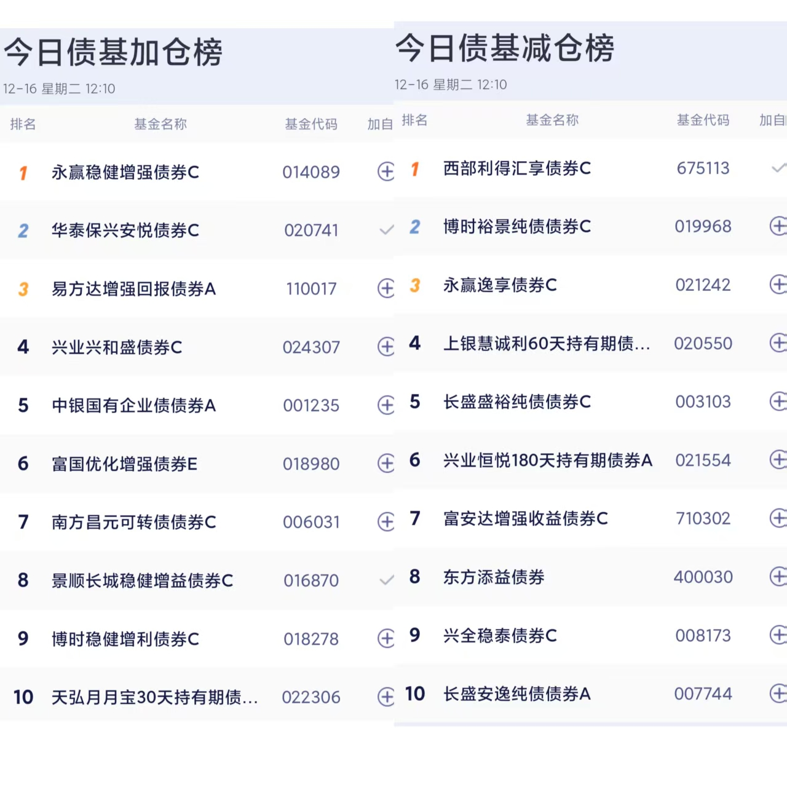787x787 pixels.
Task: Click plus icon beside 富国优化增强债券E
Action: [x=386, y=464]
